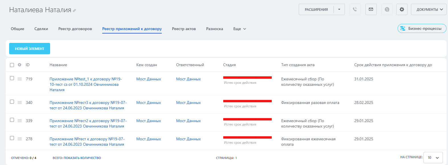Click the Показать количество link

click(x=82, y=158)
